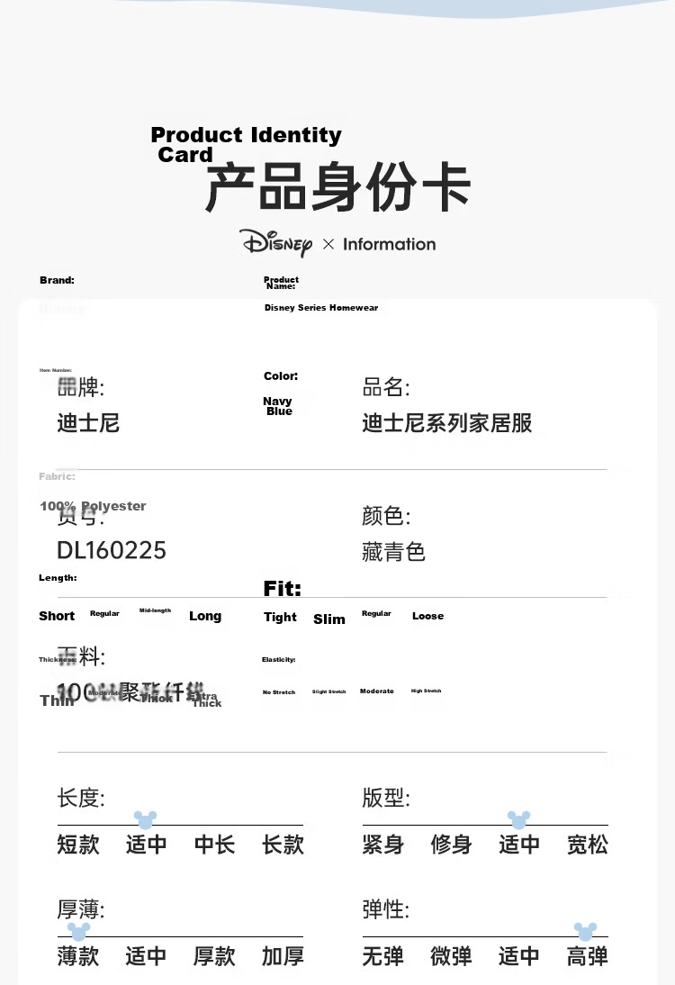The image size is (675, 985).
Task: Select the 紧身 fit option
Action: click(383, 845)
